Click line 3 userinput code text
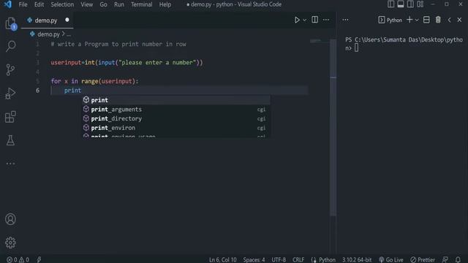Screen dimensions: 468x263 tap(127, 63)
